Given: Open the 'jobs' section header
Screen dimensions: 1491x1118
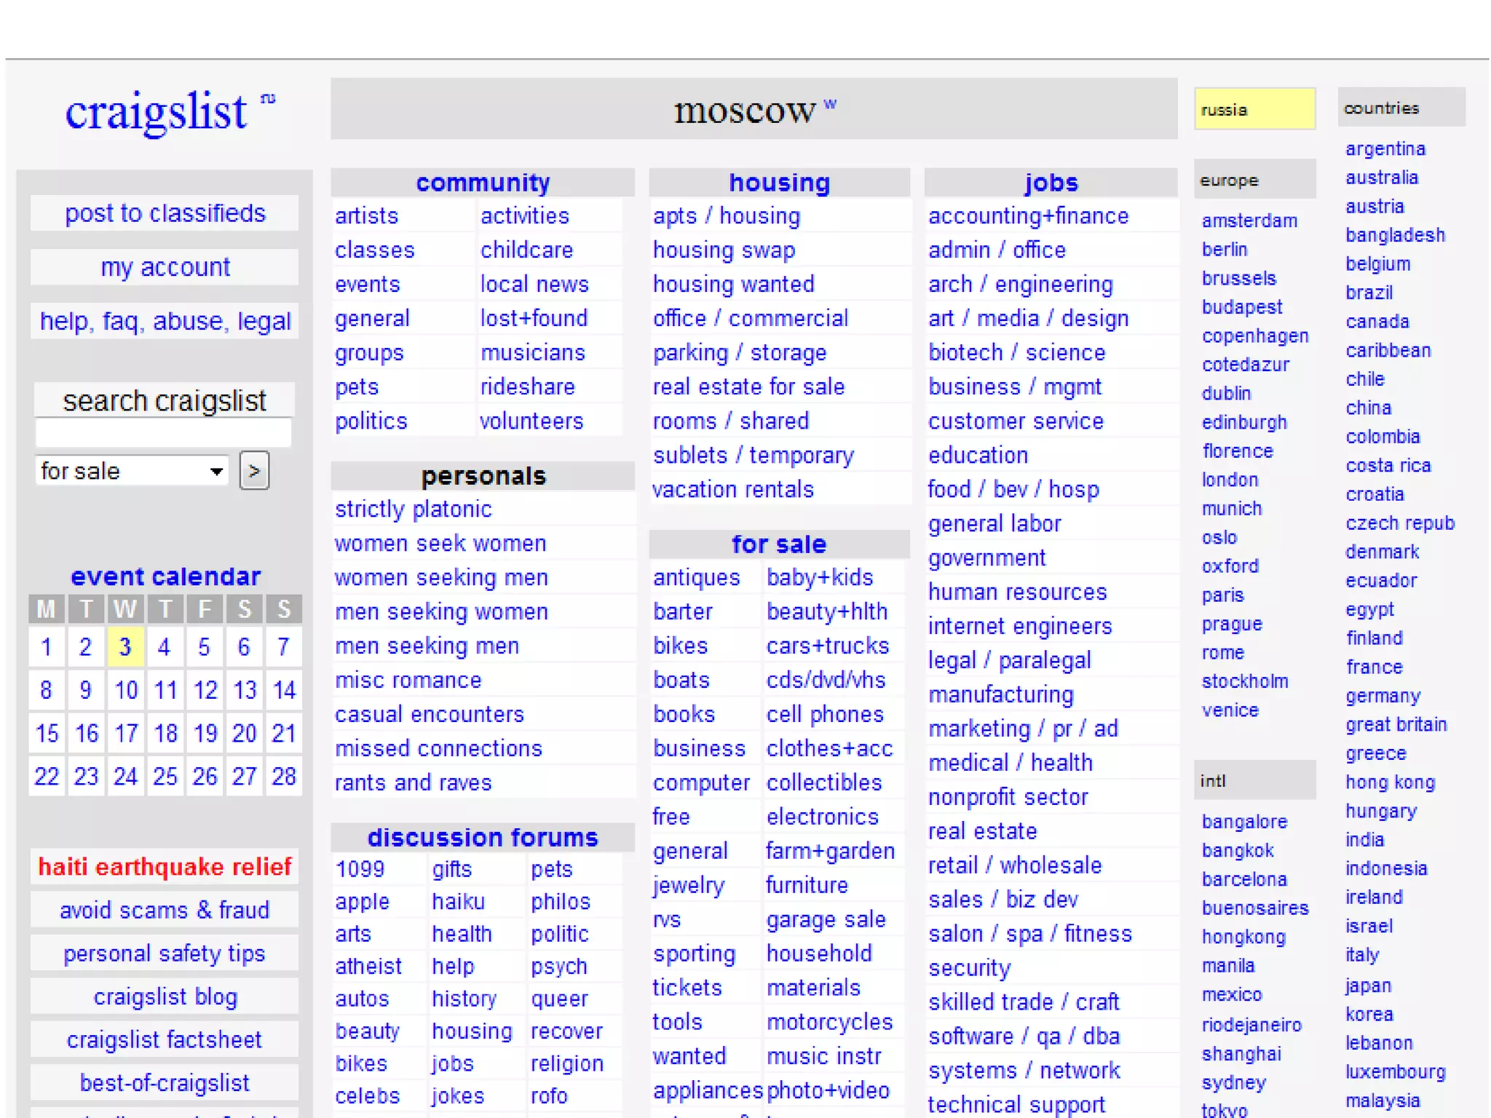Looking at the screenshot, I should pyautogui.click(x=1051, y=183).
